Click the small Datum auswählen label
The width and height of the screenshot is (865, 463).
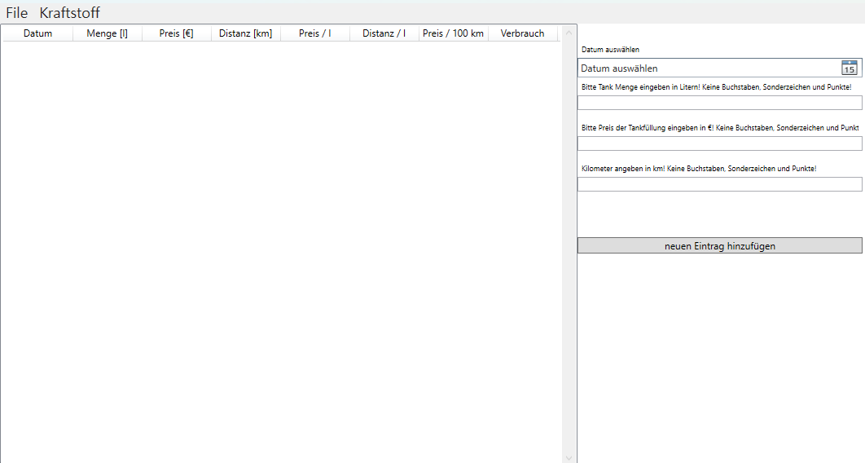(x=610, y=50)
